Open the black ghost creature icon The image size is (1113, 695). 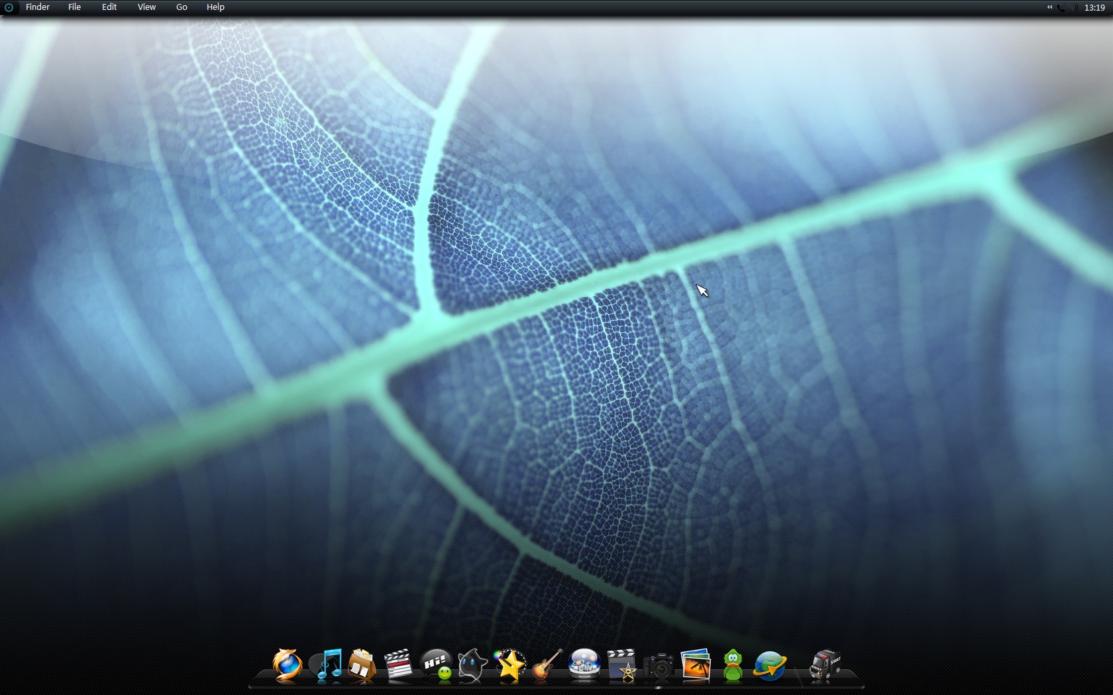tap(472, 665)
